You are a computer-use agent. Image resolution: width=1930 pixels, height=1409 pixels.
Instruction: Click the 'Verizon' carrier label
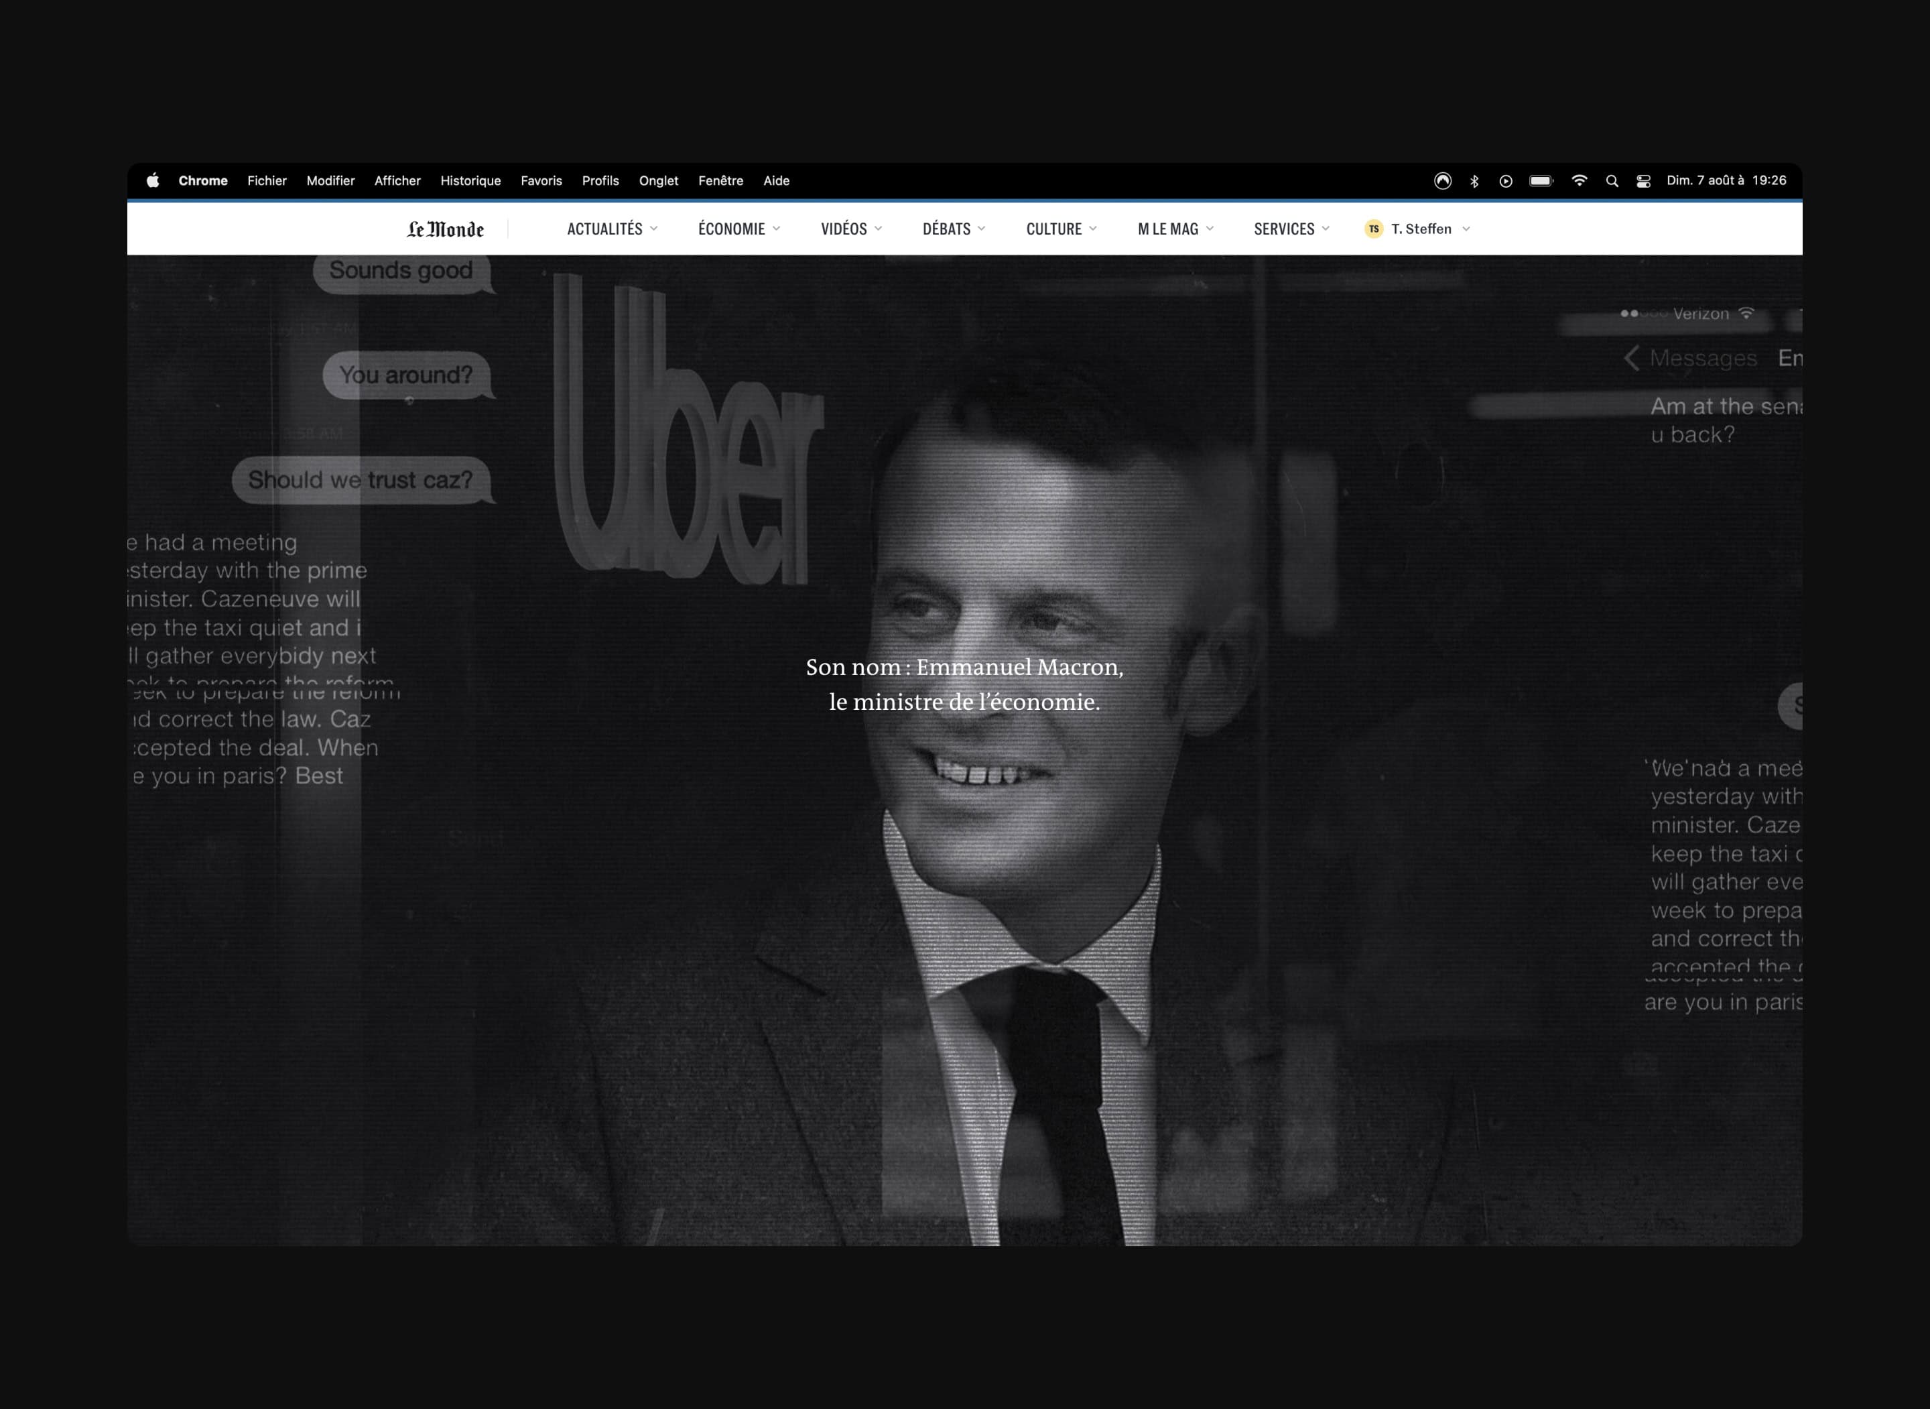(x=1701, y=314)
